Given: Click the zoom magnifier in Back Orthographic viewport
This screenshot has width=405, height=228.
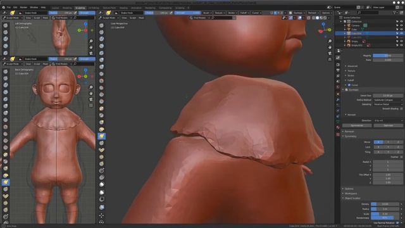Looking at the screenshot, I should tap(91, 87).
